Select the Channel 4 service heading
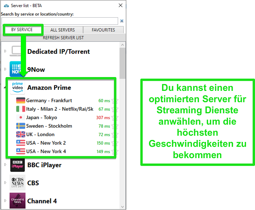The width and height of the screenshot is (255, 210). pos(42,201)
